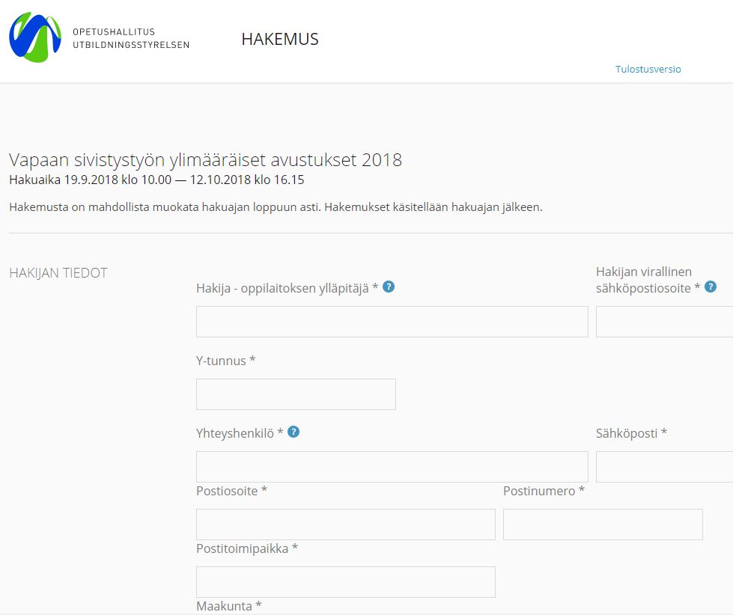Click the Hakuaika date range text
Image resolution: width=733 pixels, height=615 pixels.
(156, 180)
